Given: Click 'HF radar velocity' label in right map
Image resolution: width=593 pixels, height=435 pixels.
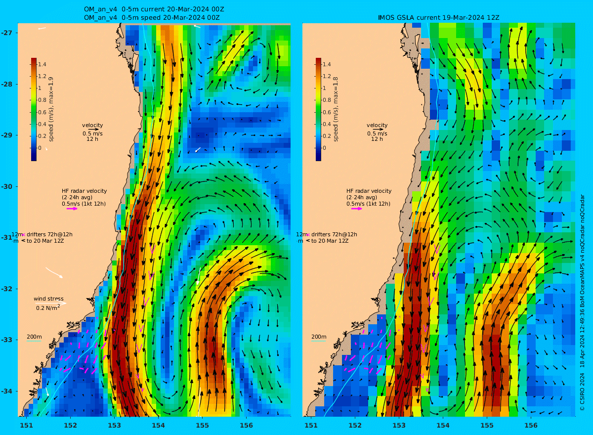Looking at the screenshot, I should coord(369,191).
